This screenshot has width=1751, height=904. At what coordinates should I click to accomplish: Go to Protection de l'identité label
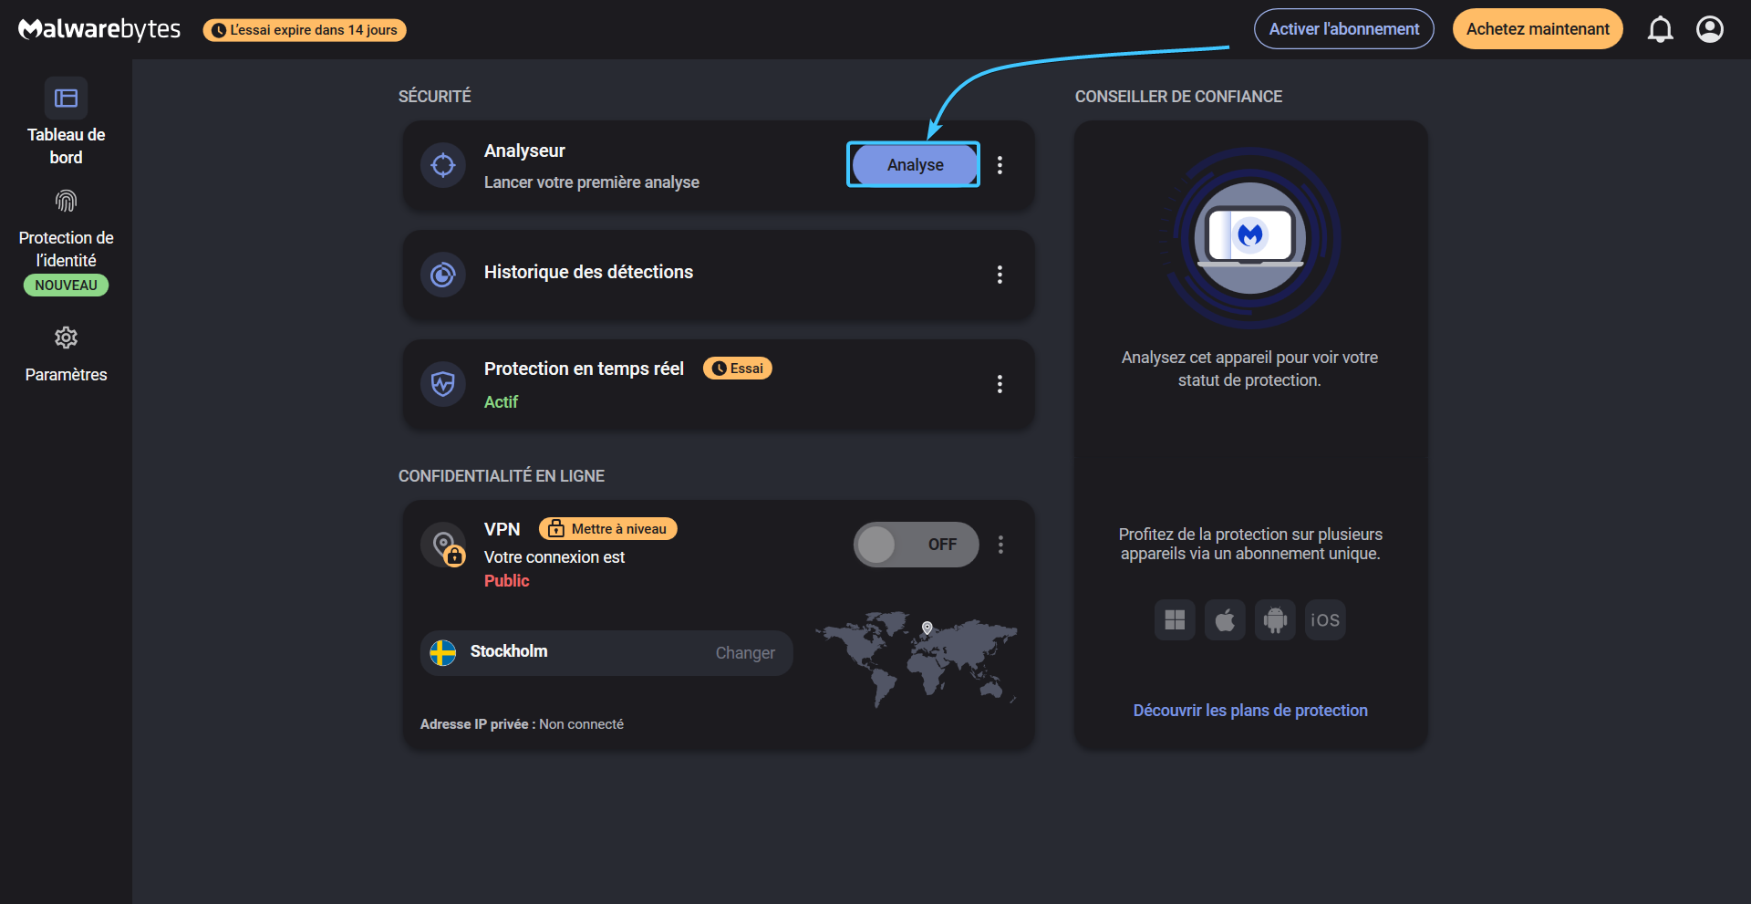tap(66, 249)
